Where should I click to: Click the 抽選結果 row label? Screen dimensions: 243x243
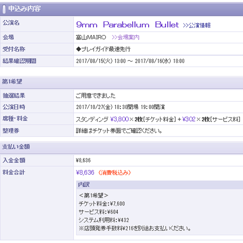pos(14,96)
